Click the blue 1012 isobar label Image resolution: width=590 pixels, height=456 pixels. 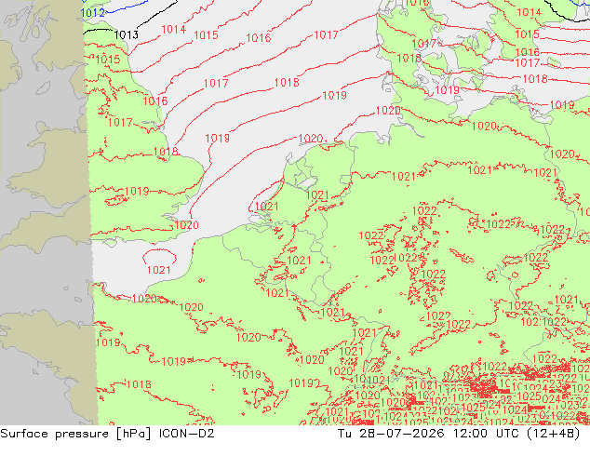pyautogui.click(x=92, y=13)
